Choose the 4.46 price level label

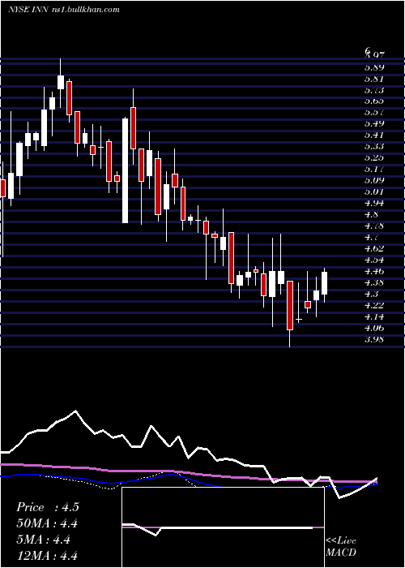point(374,271)
